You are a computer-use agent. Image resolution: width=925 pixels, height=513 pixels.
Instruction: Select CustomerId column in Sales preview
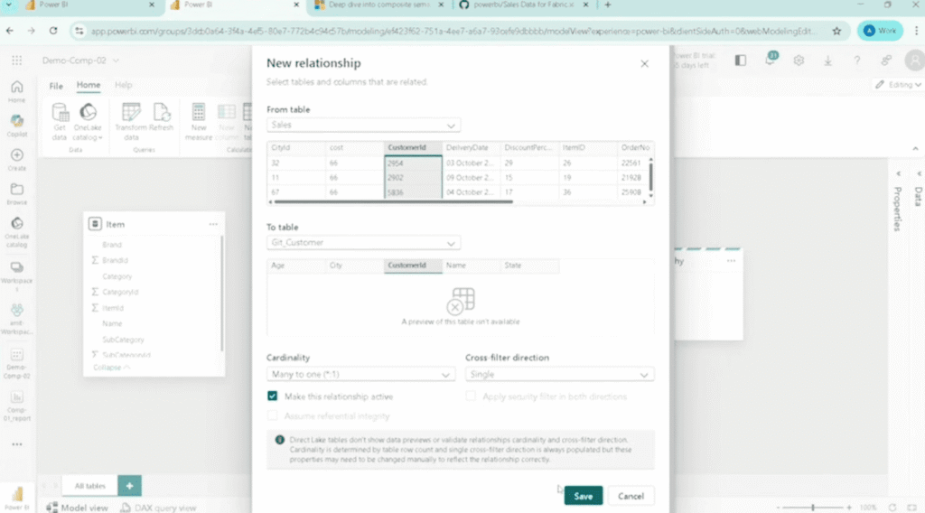(x=412, y=147)
